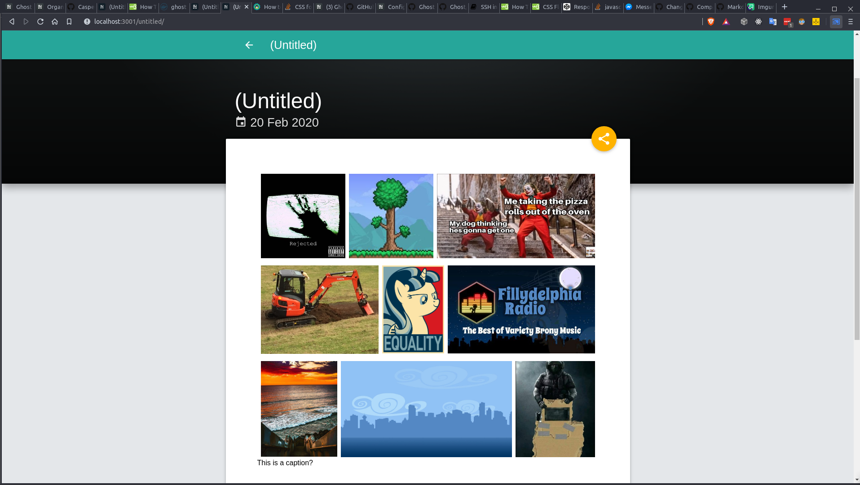Open the browser hamburger menu
The width and height of the screenshot is (860, 485).
click(851, 22)
